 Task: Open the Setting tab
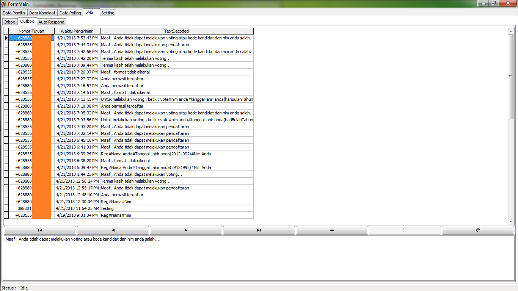point(108,13)
